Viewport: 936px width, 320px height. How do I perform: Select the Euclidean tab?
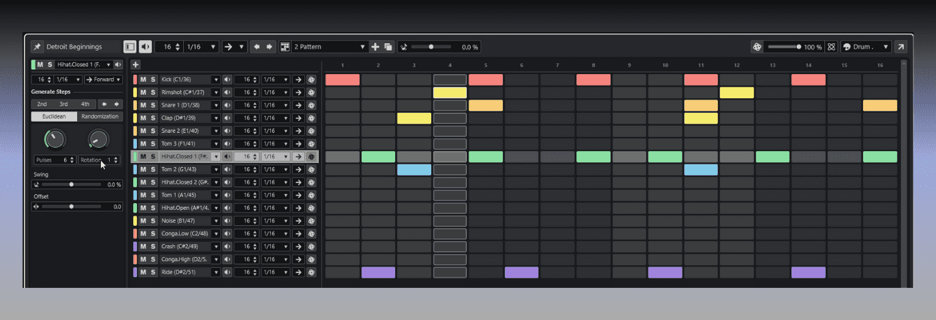54,117
